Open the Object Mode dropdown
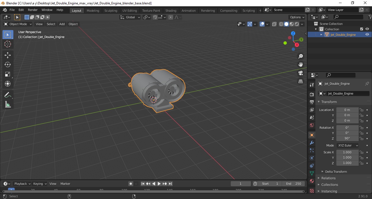The image size is (372, 199). pos(18,24)
